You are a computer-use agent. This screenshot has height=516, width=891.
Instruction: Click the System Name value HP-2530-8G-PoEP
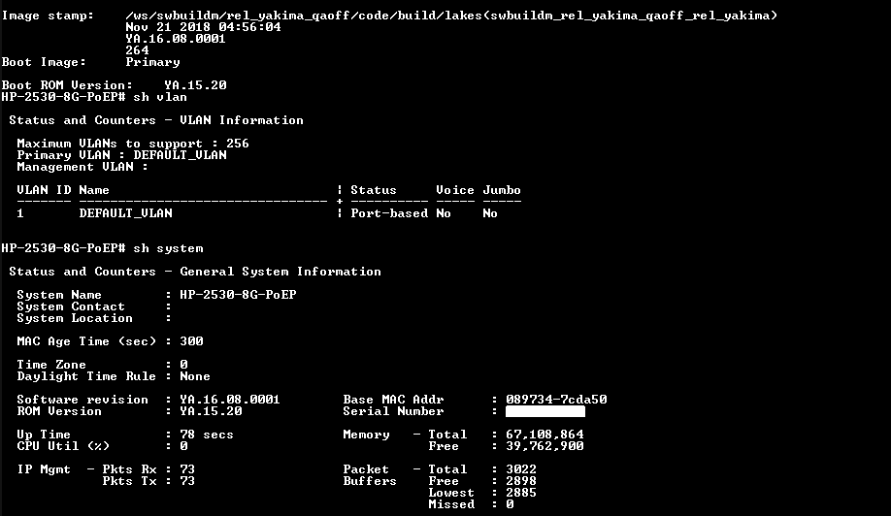pos(238,295)
